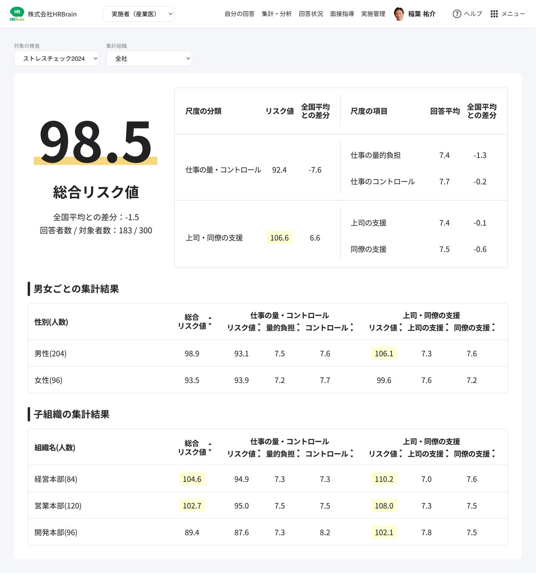Viewport: 536px width, 573px height.
Task: Sort gender table by 仕事の量 リスク値
Action: (259, 328)
